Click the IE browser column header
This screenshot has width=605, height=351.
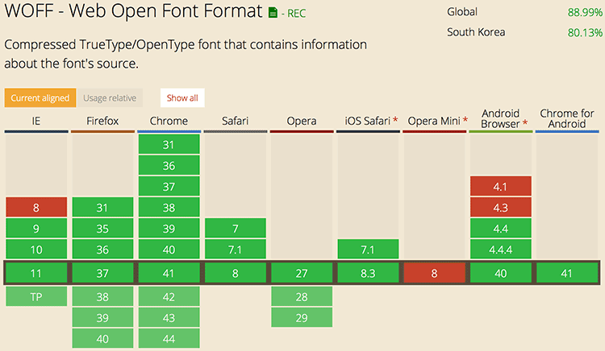tap(35, 121)
